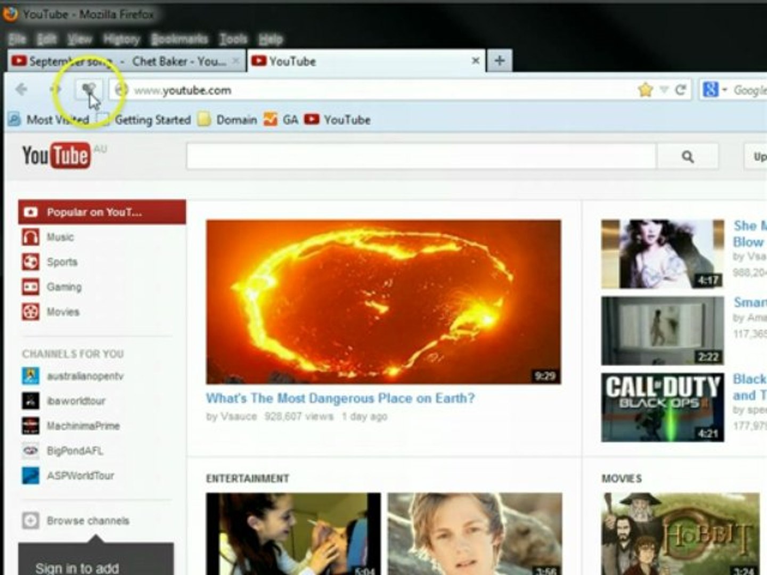Image resolution: width=767 pixels, height=575 pixels.
Task: Open the makeup video thumbnail under Entertainment
Action: pyautogui.click(x=293, y=533)
